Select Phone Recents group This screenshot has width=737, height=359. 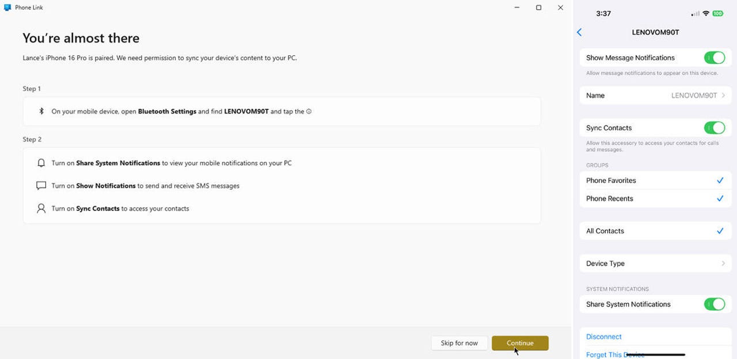point(655,198)
